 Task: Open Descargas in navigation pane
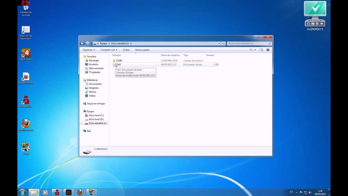coord(94,60)
